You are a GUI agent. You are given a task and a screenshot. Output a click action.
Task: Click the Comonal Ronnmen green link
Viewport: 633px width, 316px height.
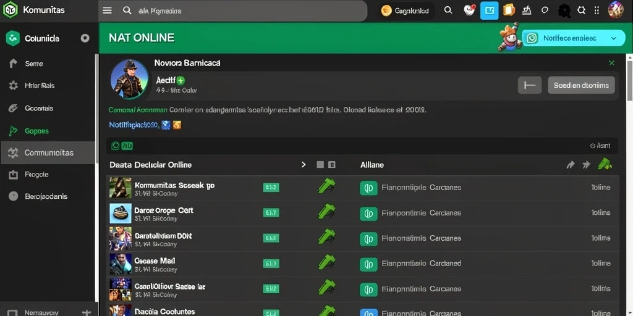coord(138,110)
